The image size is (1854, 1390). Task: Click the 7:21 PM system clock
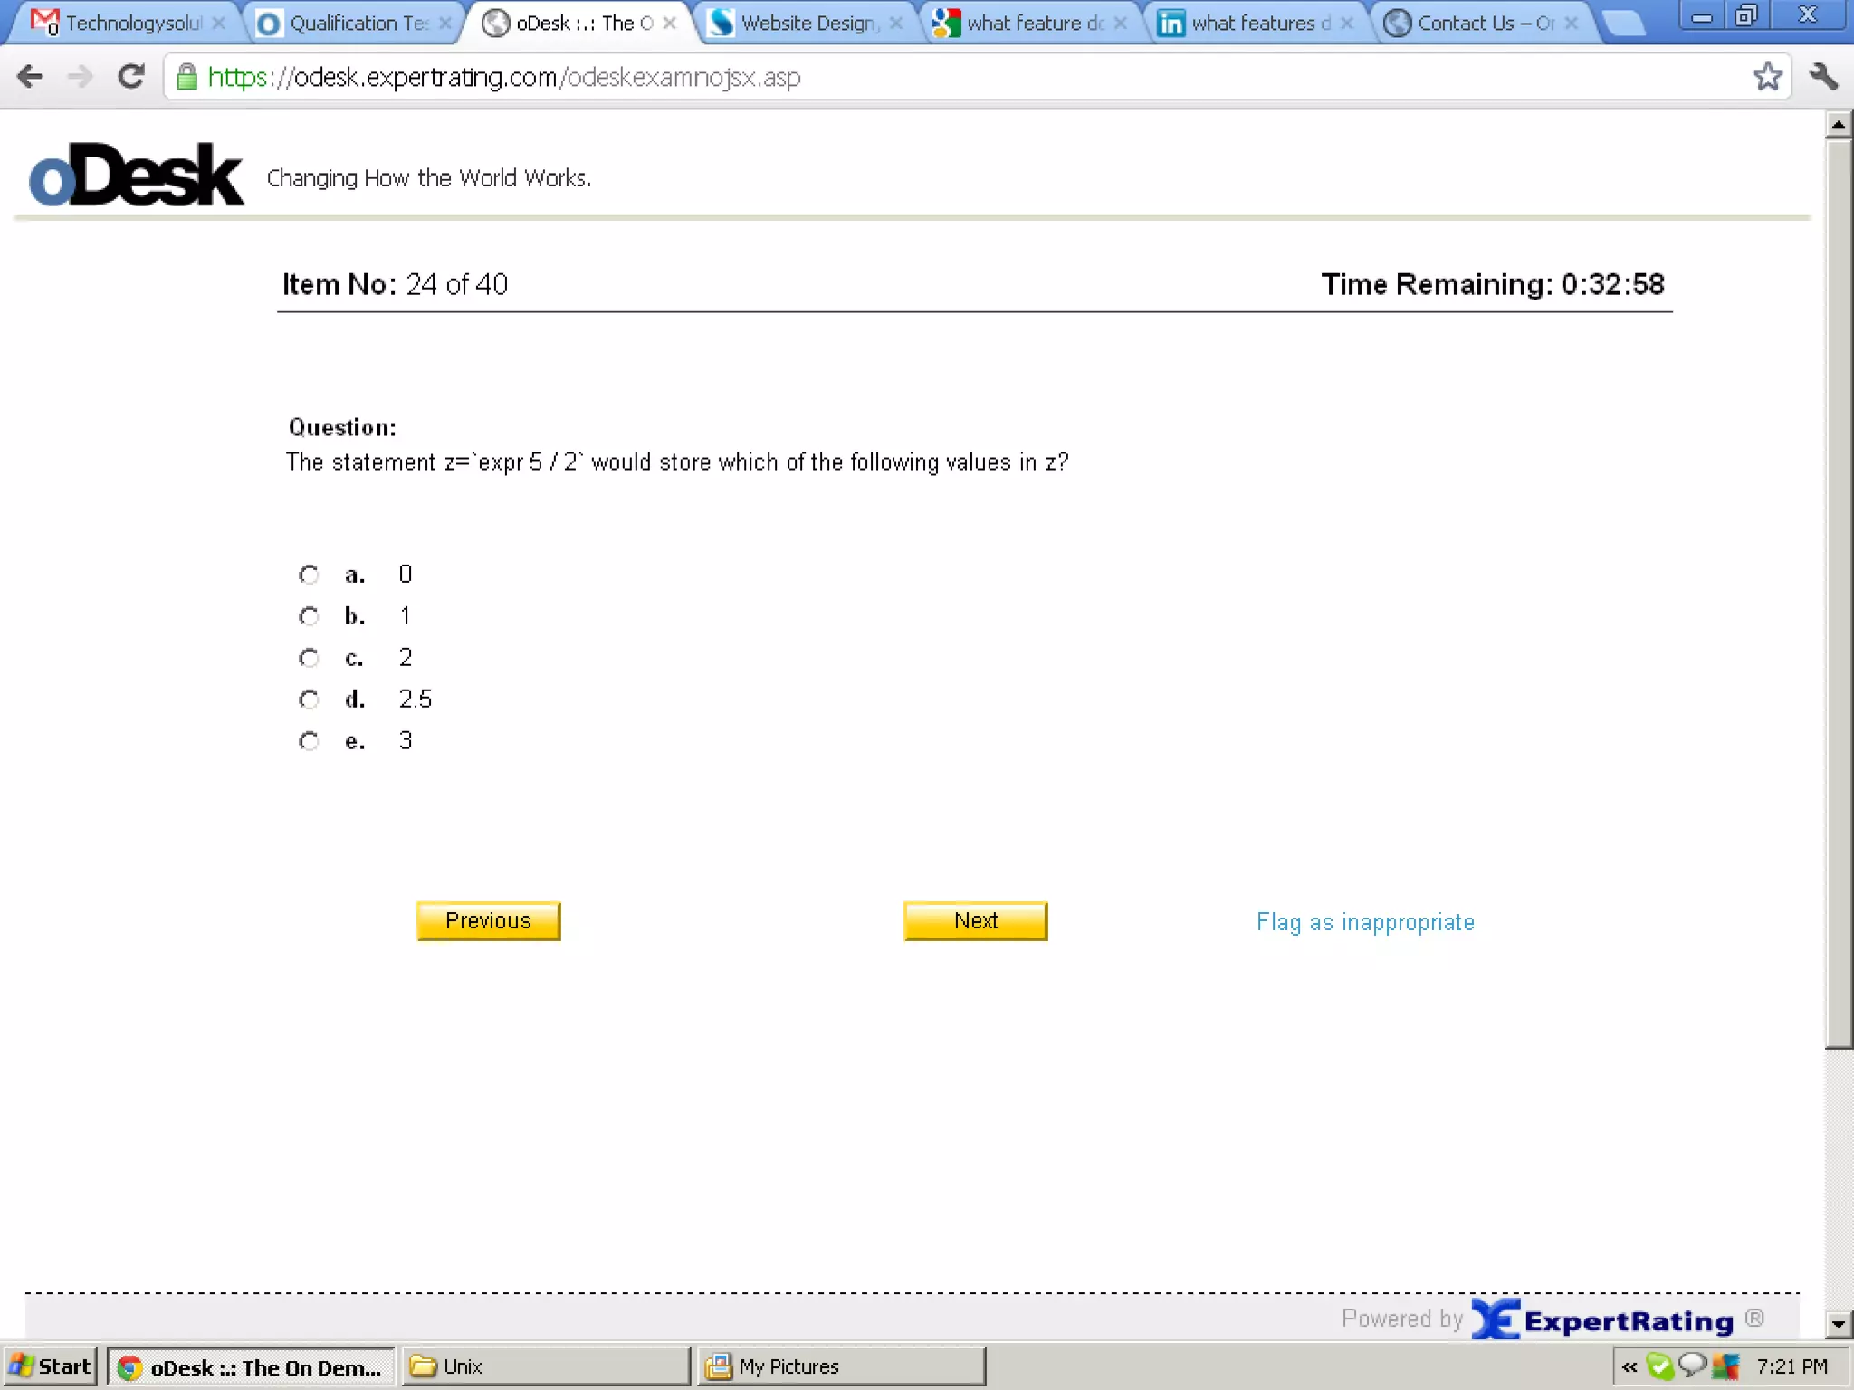point(1792,1366)
